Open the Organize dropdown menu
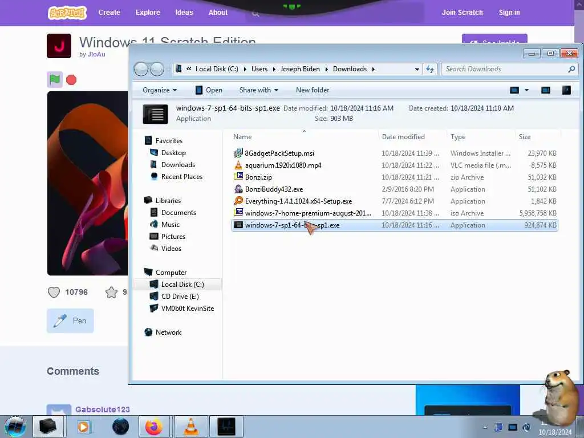 coord(160,90)
